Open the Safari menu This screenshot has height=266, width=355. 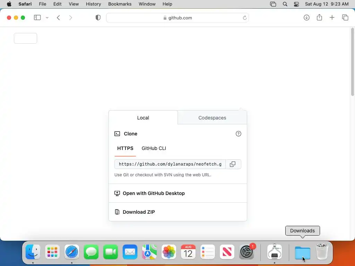click(x=25, y=4)
